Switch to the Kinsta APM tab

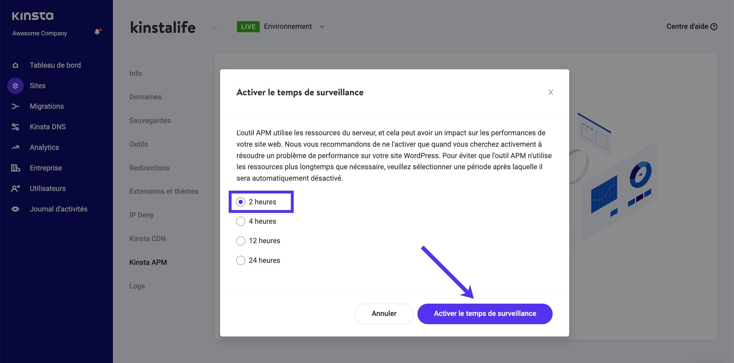coord(148,263)
